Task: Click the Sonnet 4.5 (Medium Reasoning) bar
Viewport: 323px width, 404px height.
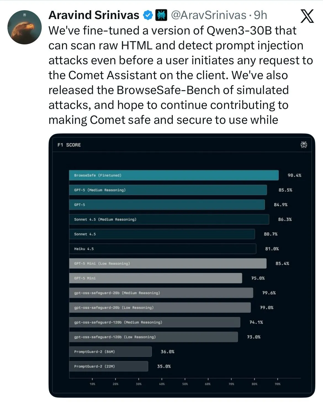Action: tap(169, 220)
